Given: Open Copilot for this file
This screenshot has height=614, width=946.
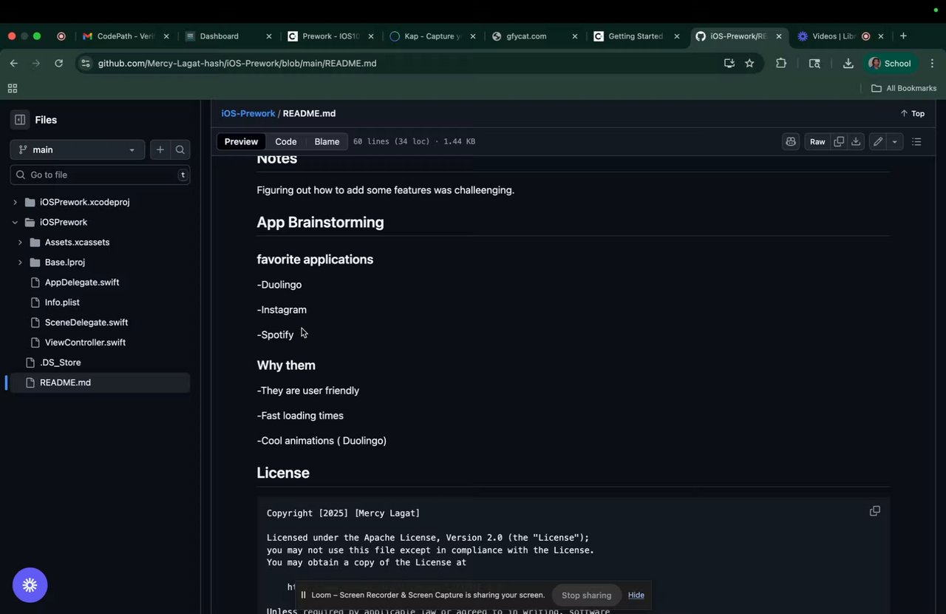Looking at the screenshot, I should point(791,141).
